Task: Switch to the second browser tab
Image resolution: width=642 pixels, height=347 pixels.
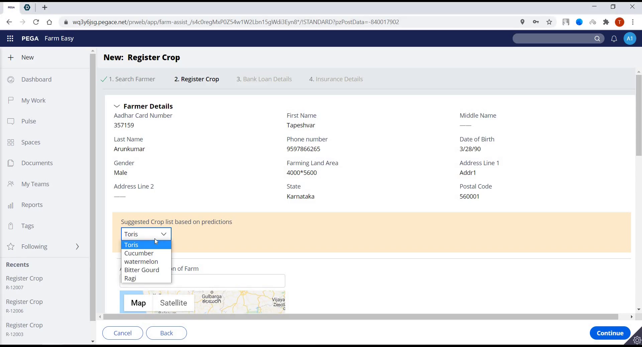Action: pyautogui.click(x=27, y=7)
